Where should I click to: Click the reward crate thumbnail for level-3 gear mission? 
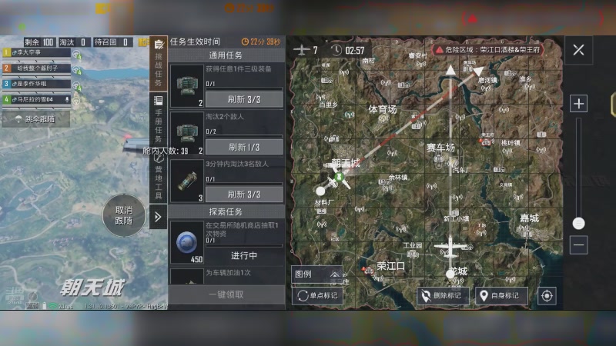[x=187, y=86]
